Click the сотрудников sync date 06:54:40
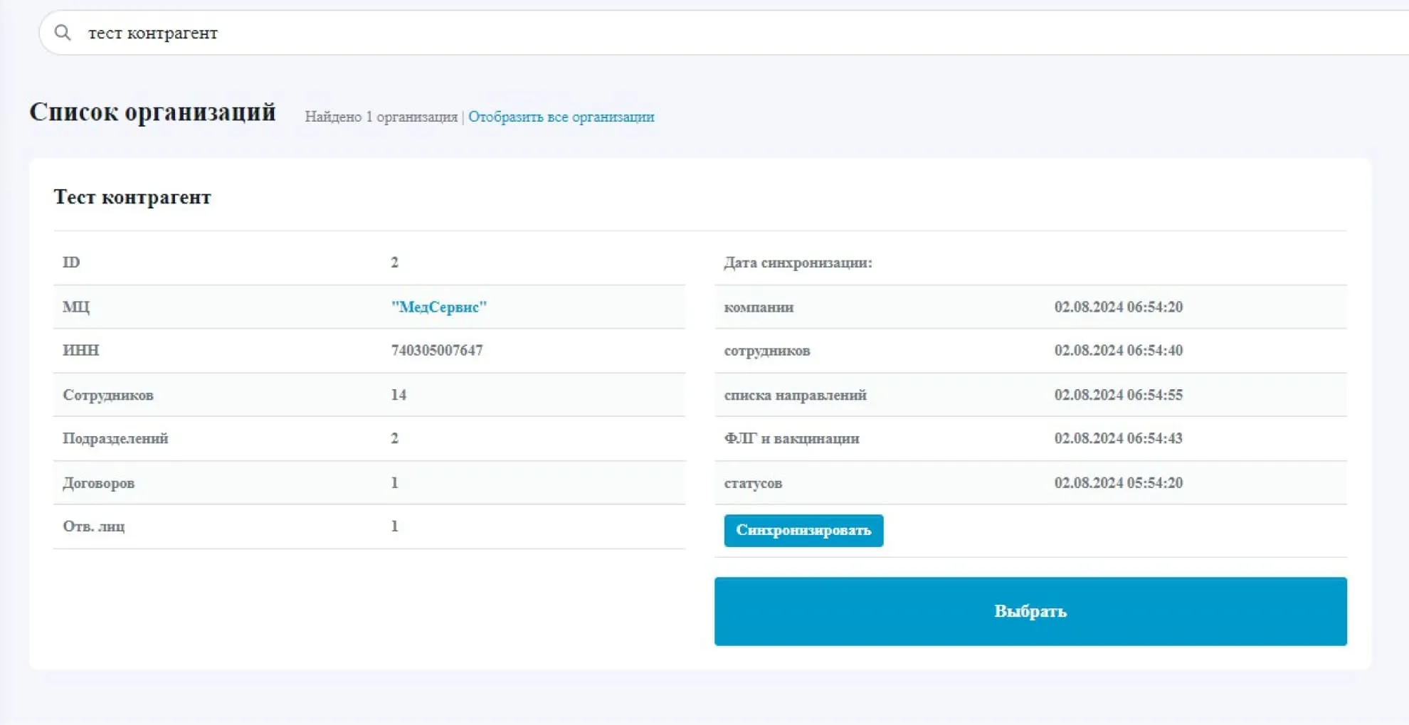Viewport: 1409px width, 725px height. (1119, 350)
